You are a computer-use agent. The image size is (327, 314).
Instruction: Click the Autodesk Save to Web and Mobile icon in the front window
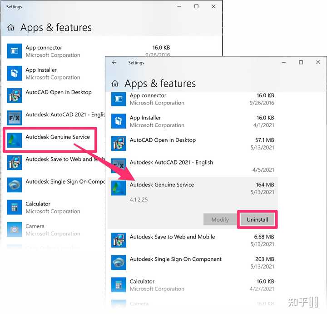pyautogui.click(x=119, y=240)
